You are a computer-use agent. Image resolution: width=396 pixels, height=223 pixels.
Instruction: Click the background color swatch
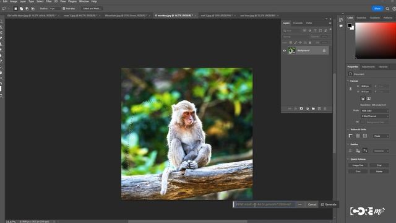(x=353, y=28)
